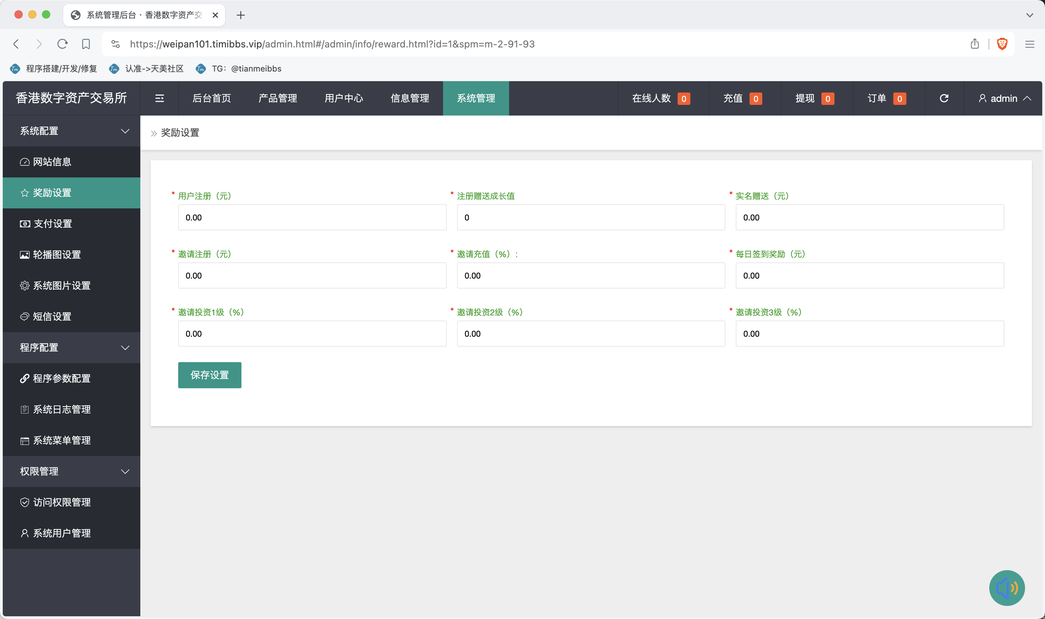Focus the 注册赠送成长值 input field
Viewport: 1045px width, 619px height.
coord(591,217)
